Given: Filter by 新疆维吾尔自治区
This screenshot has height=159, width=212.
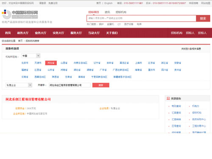Looking at the screenshot, I should point(123,77).
